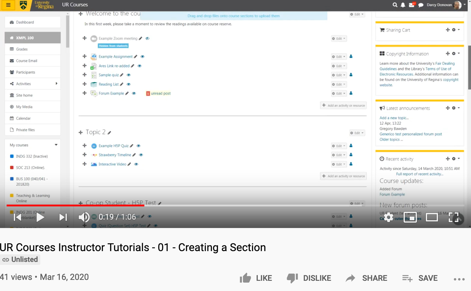
Task: Click move icon on Copyright Information block
Action: tap(448, 53)
